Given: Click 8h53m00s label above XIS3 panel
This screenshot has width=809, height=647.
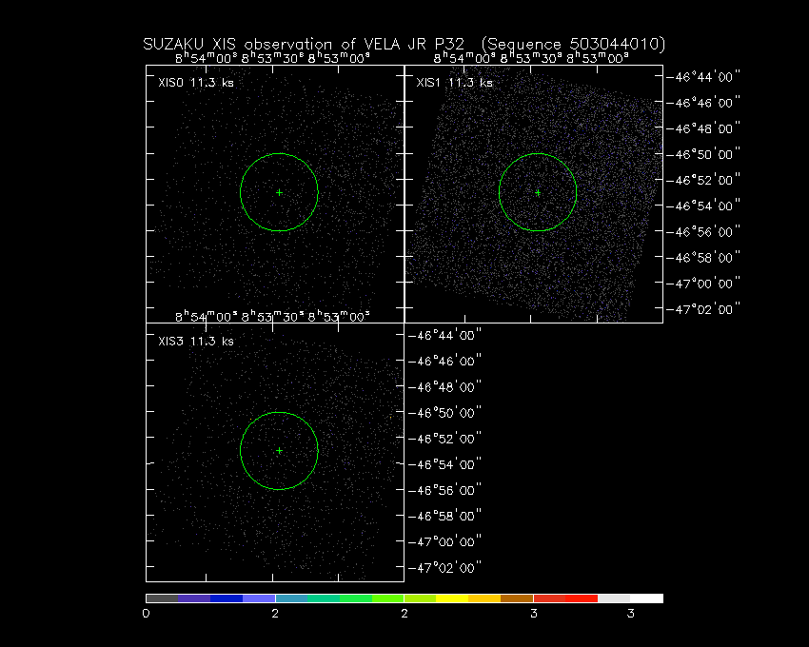Looking at the screenshot, I should click(339, 316).
